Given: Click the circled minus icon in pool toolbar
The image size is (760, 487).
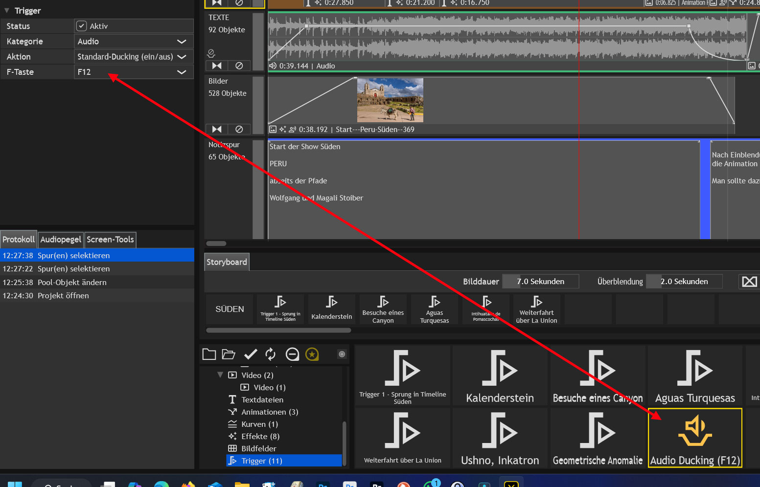Looking at the screenshot, I should tap(292, 354).
